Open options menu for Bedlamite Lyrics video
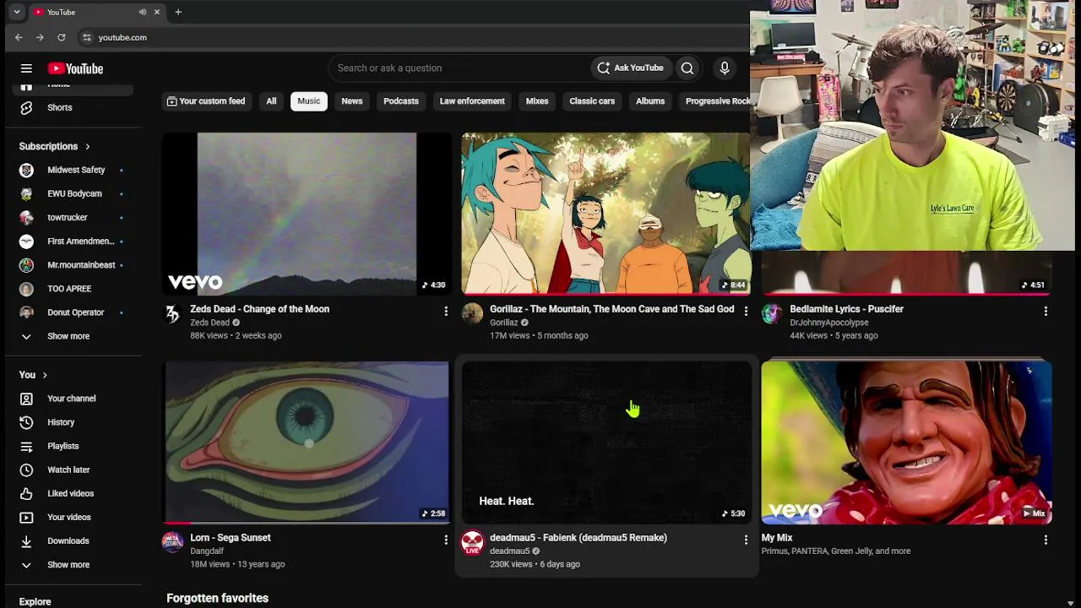This screenshot has width=1081, height=608. (x=1046, y=311)
